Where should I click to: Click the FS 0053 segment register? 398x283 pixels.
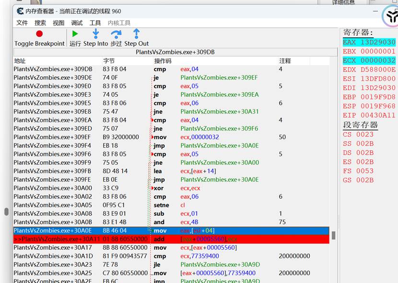click(358, 171)
